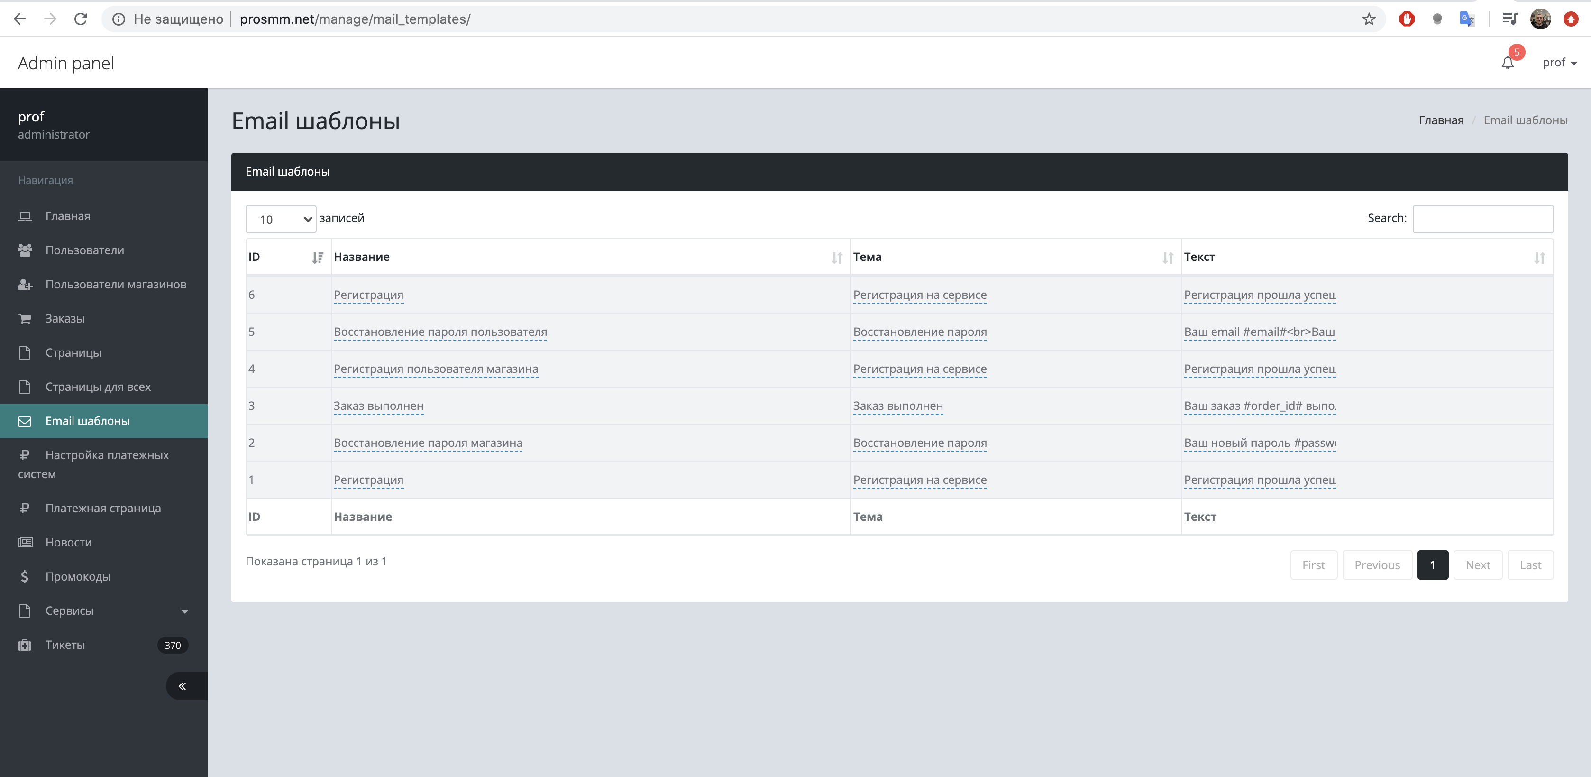Open Пользователи in sidebar
Screen dimensions: 1591x777
tap(104, 250)
